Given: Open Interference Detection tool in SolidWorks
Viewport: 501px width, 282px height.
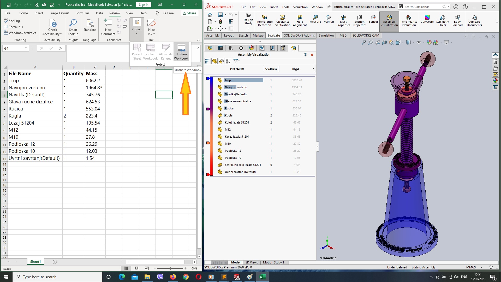Looking at the screenshot, I should (x=264, y=21).
